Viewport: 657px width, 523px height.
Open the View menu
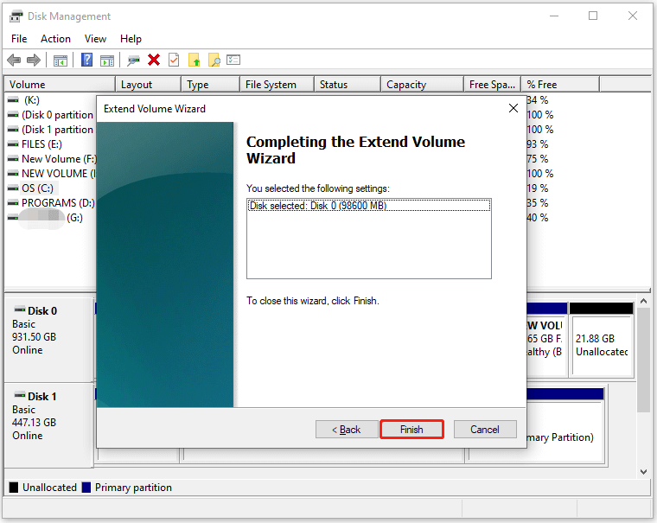pyautogui.click(x=96, y=39)
